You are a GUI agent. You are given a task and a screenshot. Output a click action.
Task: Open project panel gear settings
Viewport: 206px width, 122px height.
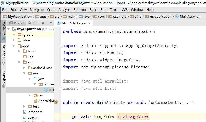[x=43, y=23]
